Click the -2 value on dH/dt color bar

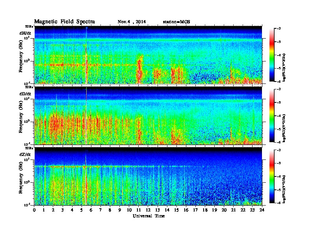(279, 29)
